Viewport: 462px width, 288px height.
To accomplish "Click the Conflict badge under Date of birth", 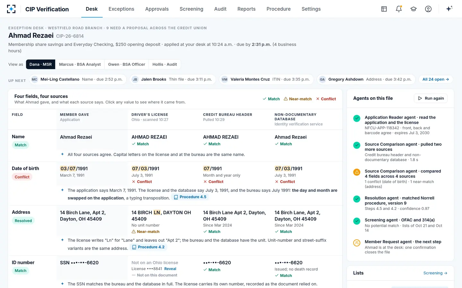I will pyautogui.click(x=22, y=177).
